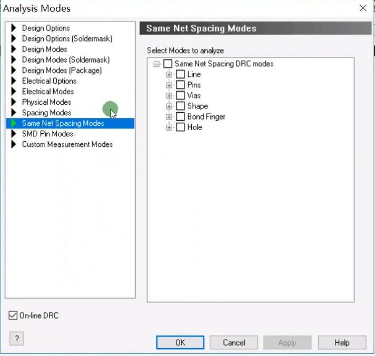Click the Apply button
Image resolution: width=375 pixels, height=356 pixels.
pos(287,342)
